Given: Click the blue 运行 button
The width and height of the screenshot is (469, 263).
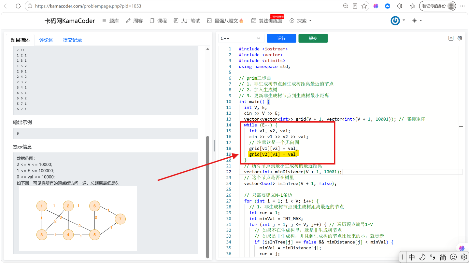Looking at the screenshot, I should [281, 38].
